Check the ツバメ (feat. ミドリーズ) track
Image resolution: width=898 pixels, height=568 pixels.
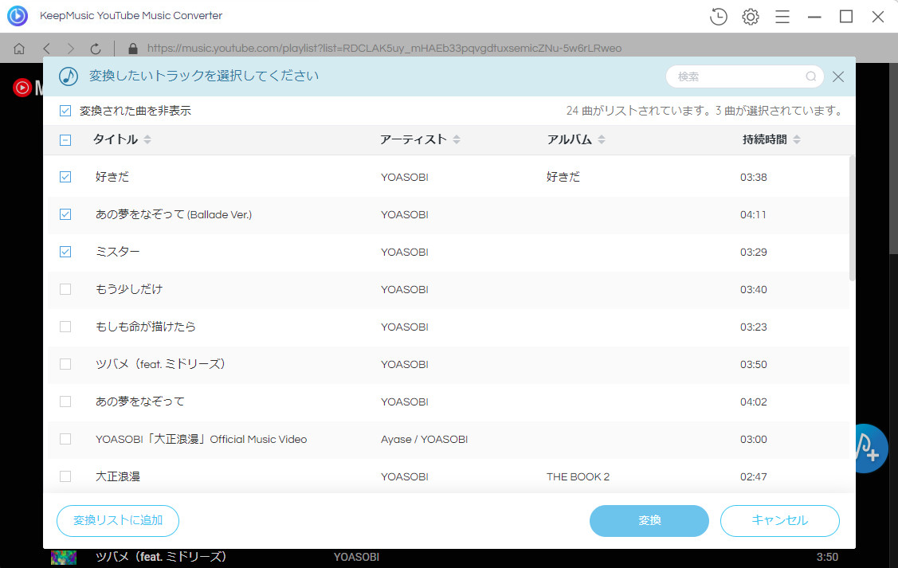tap(65, 364)
